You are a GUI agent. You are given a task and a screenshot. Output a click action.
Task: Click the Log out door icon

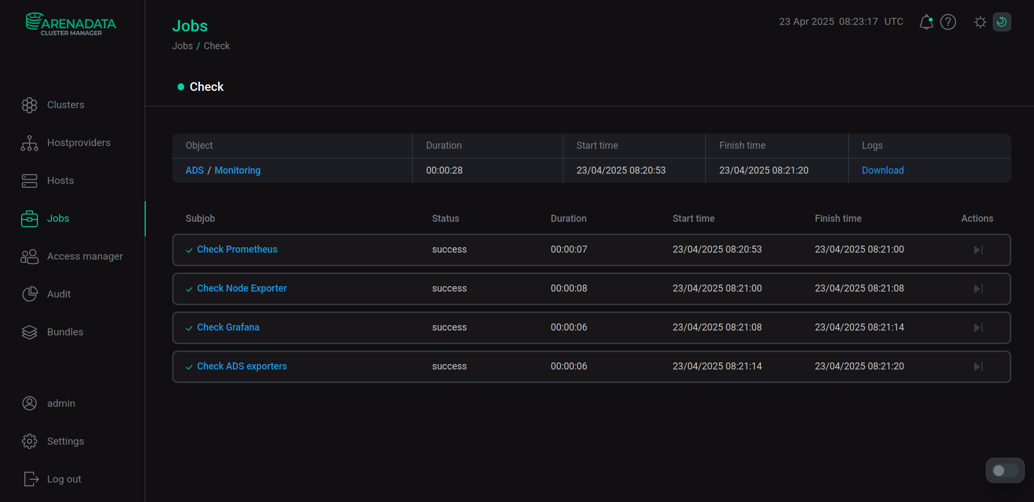coord(31,479)
